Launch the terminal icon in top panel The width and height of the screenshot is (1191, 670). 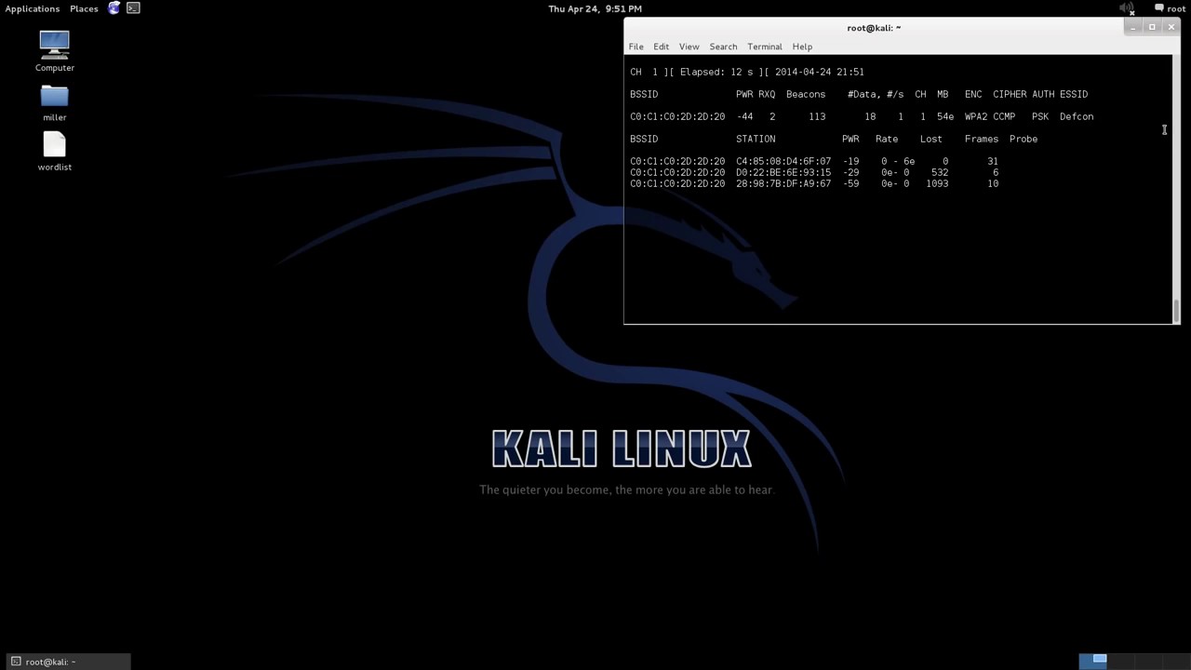click(133, 8)
